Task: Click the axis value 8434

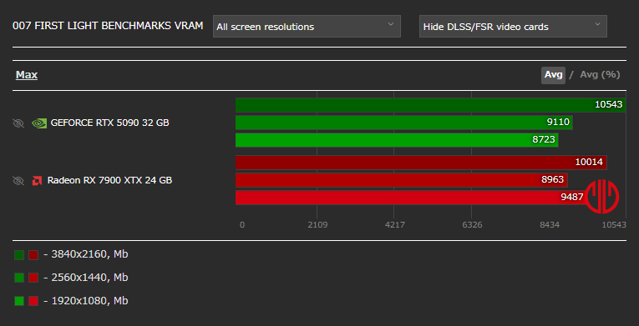Action: click(x=550, y=224)
